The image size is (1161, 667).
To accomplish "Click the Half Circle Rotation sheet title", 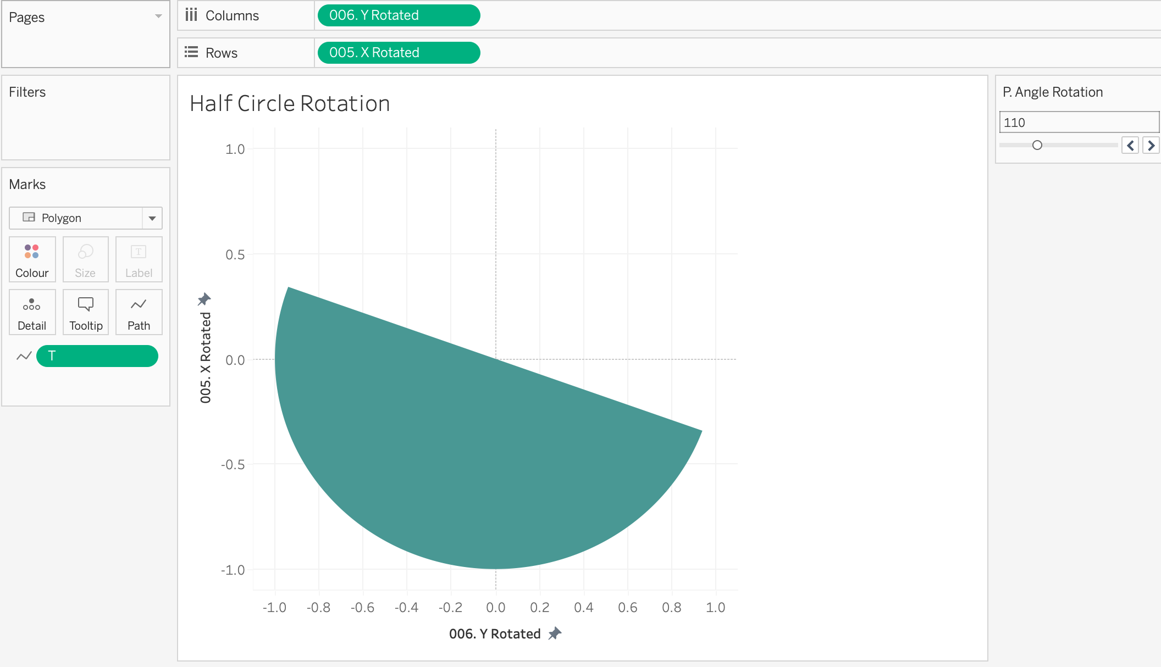I will (290, 103).
